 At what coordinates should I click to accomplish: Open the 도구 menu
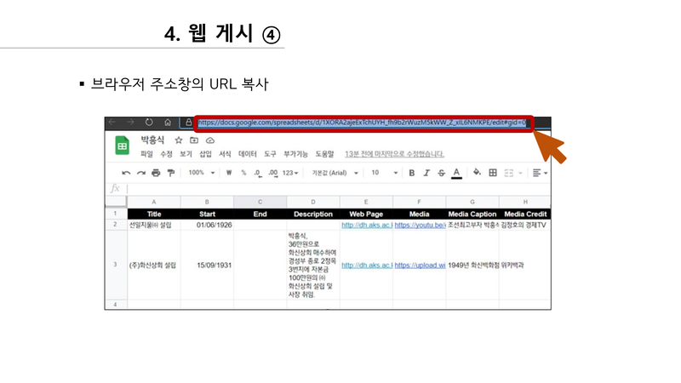pos(270,154)
